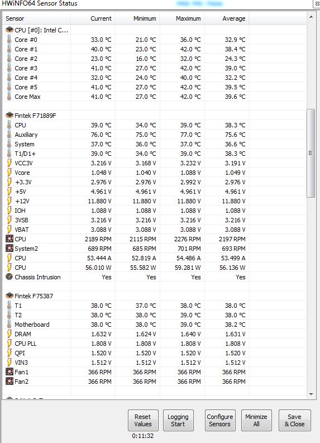Click the VBAT voltage lightning icon
Viewport: 320px width, 443px height.
(x=9, y=230)
